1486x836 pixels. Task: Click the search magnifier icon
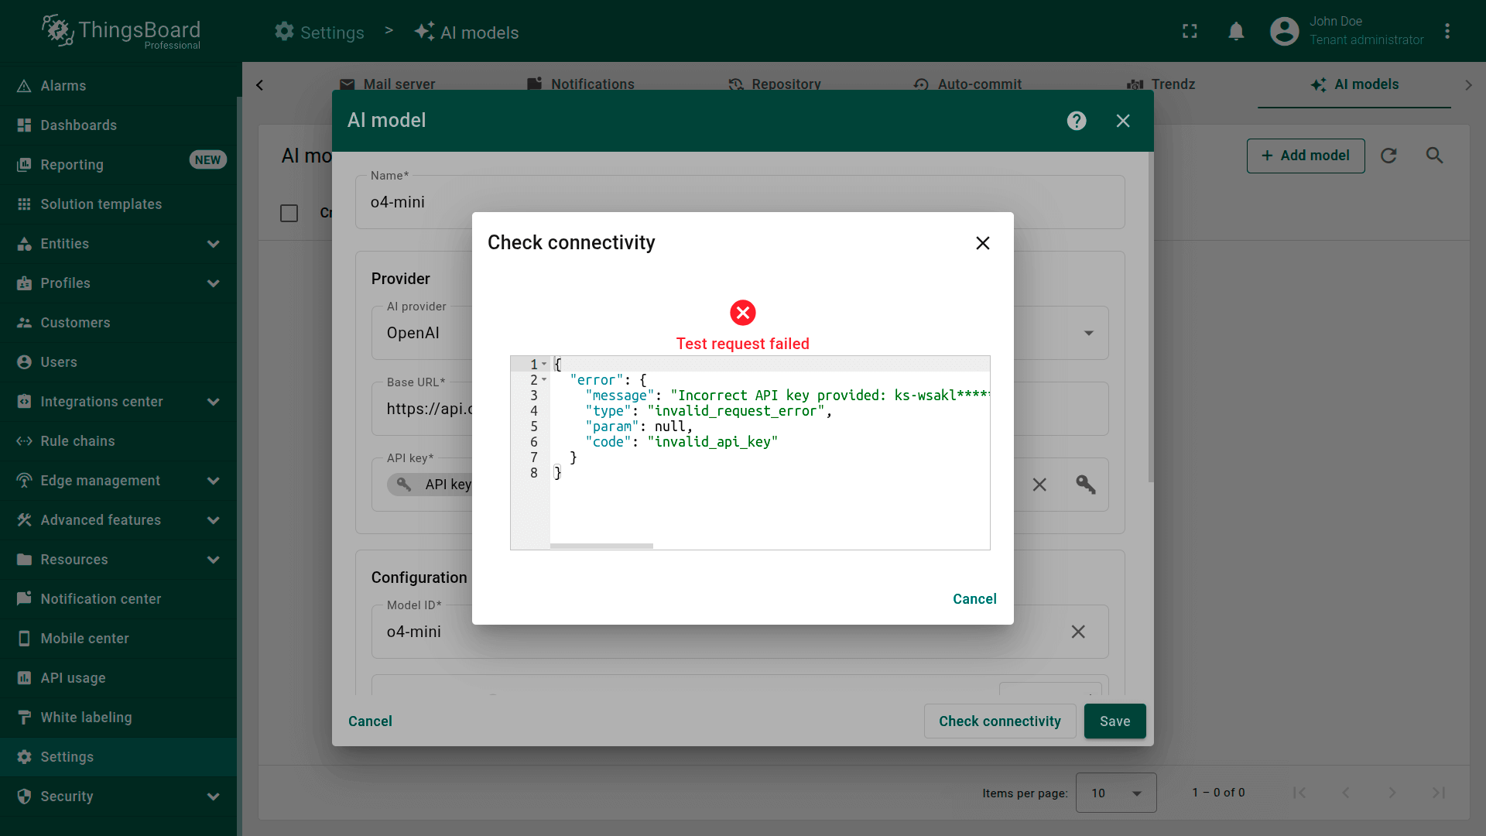tap(1434, 156)
